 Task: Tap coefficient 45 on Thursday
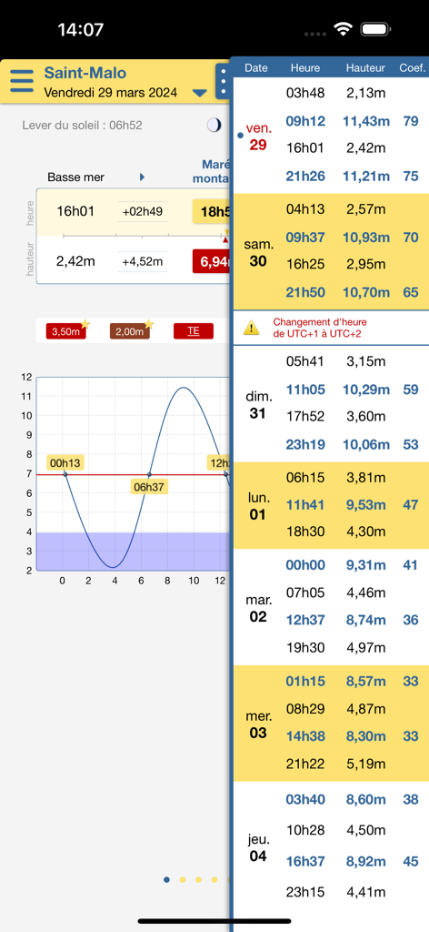(x=411, y=861)
